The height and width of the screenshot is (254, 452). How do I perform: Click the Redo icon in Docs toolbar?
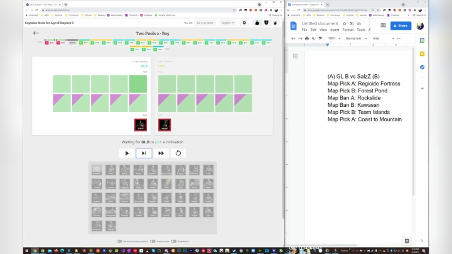click(300, 38)
